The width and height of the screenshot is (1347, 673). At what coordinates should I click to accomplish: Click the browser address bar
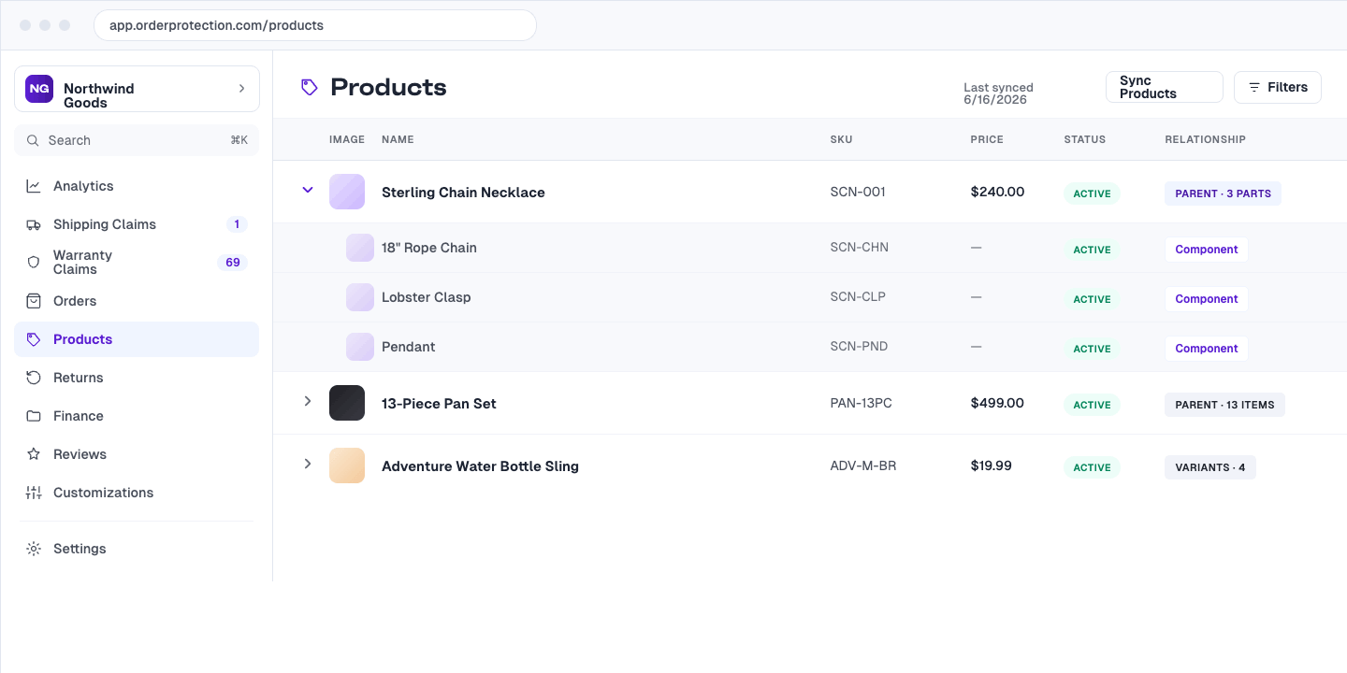pyautogui.click(x=315, y=25)
